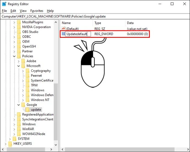Expand the NVIDIA Corporation key

pyautogui.click(x=14, y=27)
